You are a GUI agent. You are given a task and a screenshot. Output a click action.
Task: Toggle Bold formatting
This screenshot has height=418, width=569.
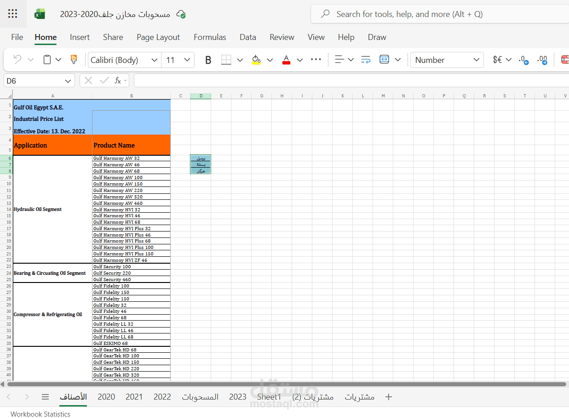point(208,60)
